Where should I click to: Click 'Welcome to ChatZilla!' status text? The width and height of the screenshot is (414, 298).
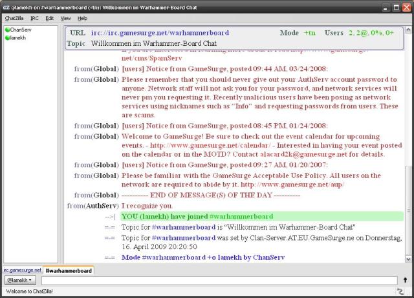29,291
